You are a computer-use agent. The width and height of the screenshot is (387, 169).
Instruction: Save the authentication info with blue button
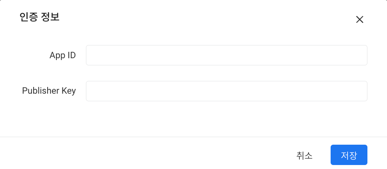point(349,155)
